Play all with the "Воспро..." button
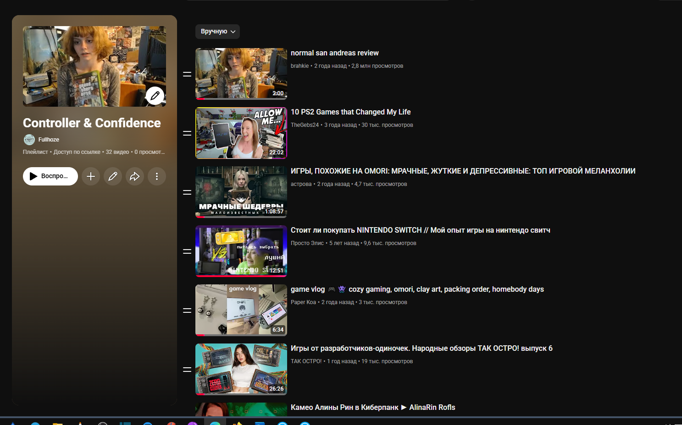Image resolution: width=682 pixels, height=425 pixels. tap(50, 176)
